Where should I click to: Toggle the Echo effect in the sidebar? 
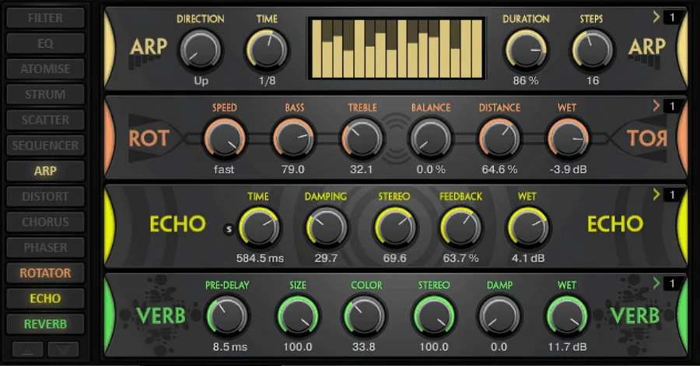pos(46,298)
